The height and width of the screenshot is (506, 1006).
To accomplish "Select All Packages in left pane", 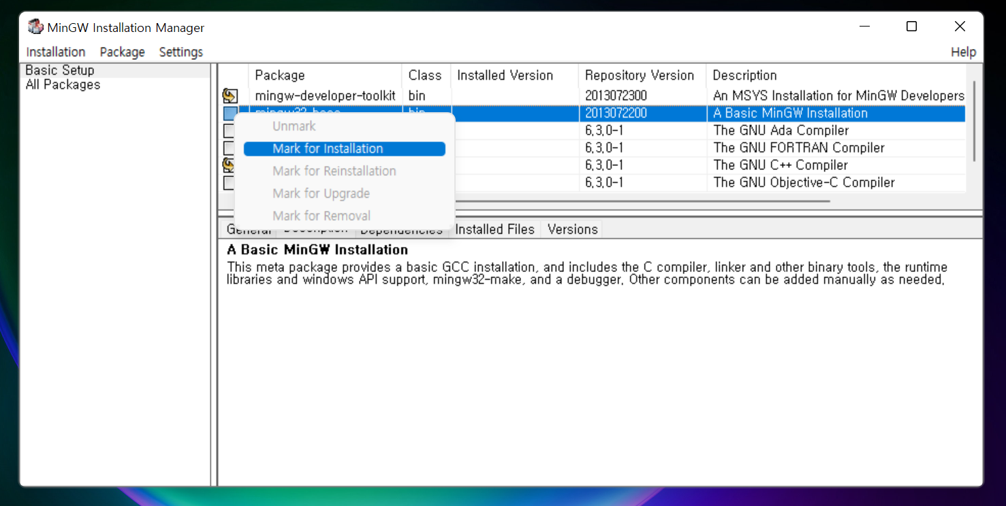I will pos(63,85).
